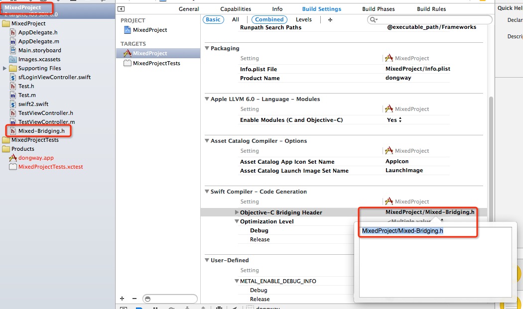Select MixedProjectTests.xctest product
The image size is (523, 309).
(50, 167)
